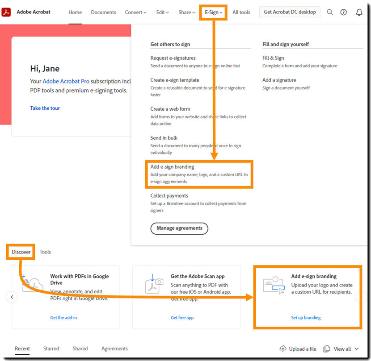Screen dimensions: 371x361
Task: Show previous Discover cards with left arrow
Action: [x=12, y=297]
